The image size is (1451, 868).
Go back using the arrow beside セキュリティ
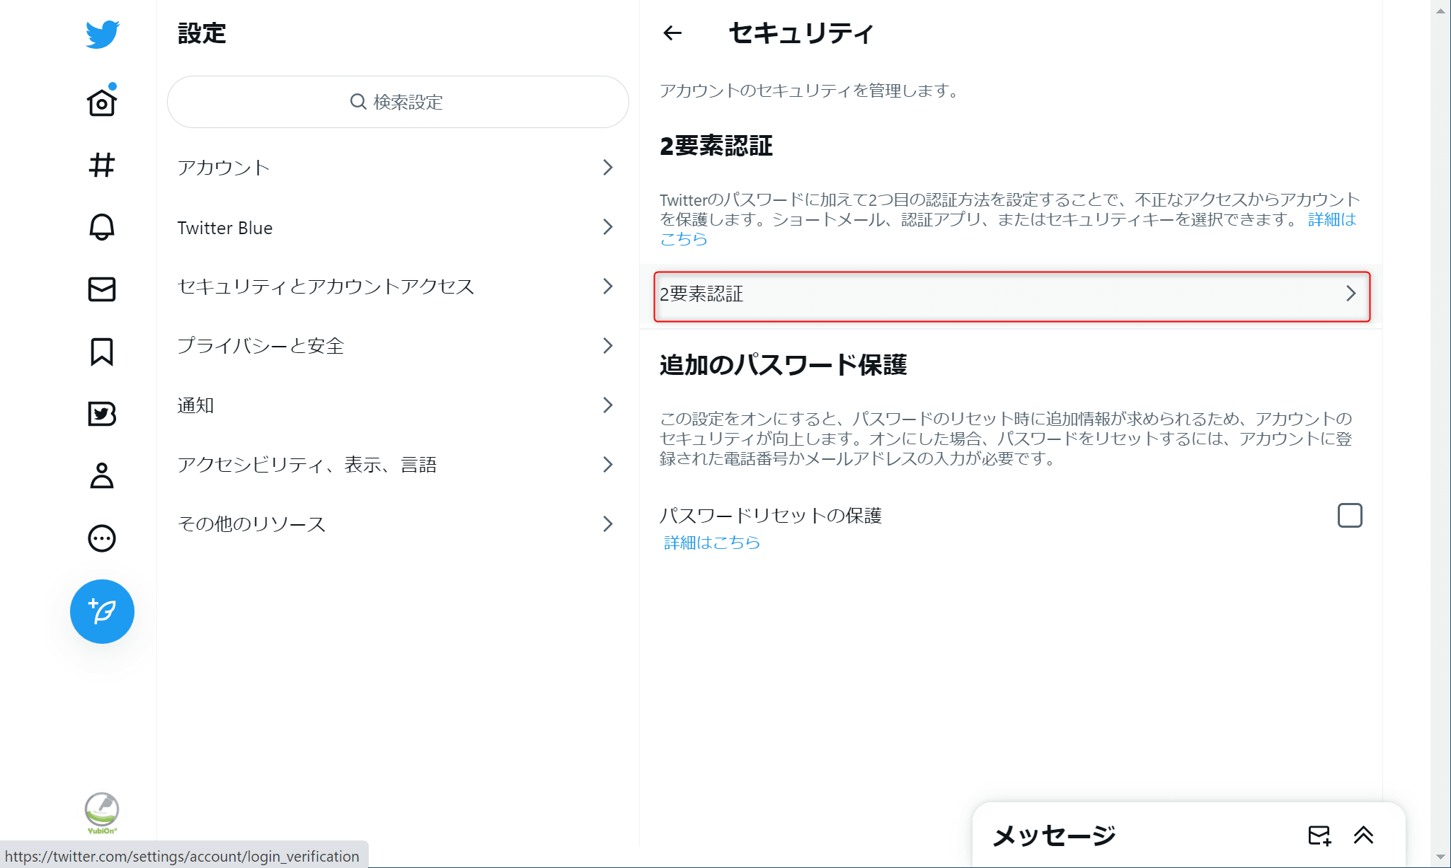[672, 33]
